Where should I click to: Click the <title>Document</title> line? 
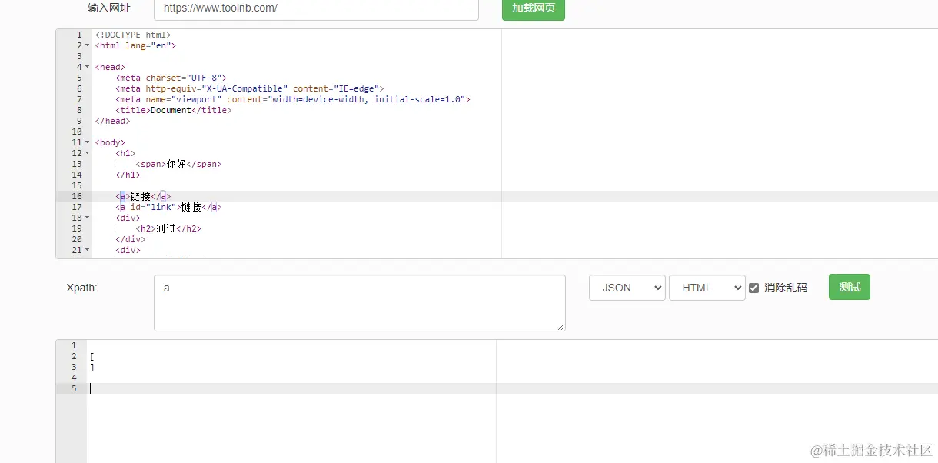174,110
